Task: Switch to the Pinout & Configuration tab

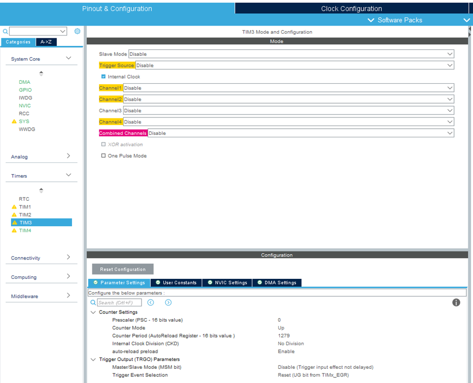Action: pos(117,9)
